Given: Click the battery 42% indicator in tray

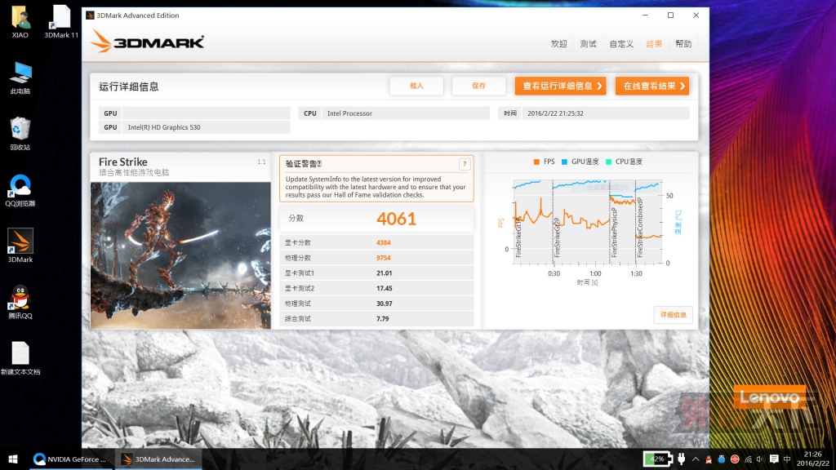Looking at the screenshot, I should pos(657,459).
